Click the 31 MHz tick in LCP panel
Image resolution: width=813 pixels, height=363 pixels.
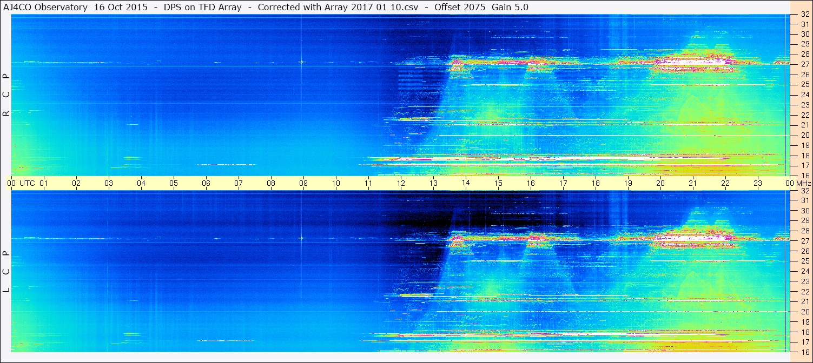tap(805, 200)
